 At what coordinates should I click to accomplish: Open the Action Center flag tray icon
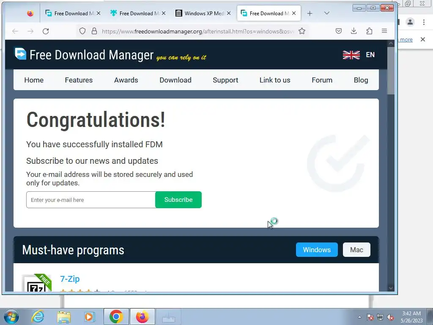coord(370,317)
